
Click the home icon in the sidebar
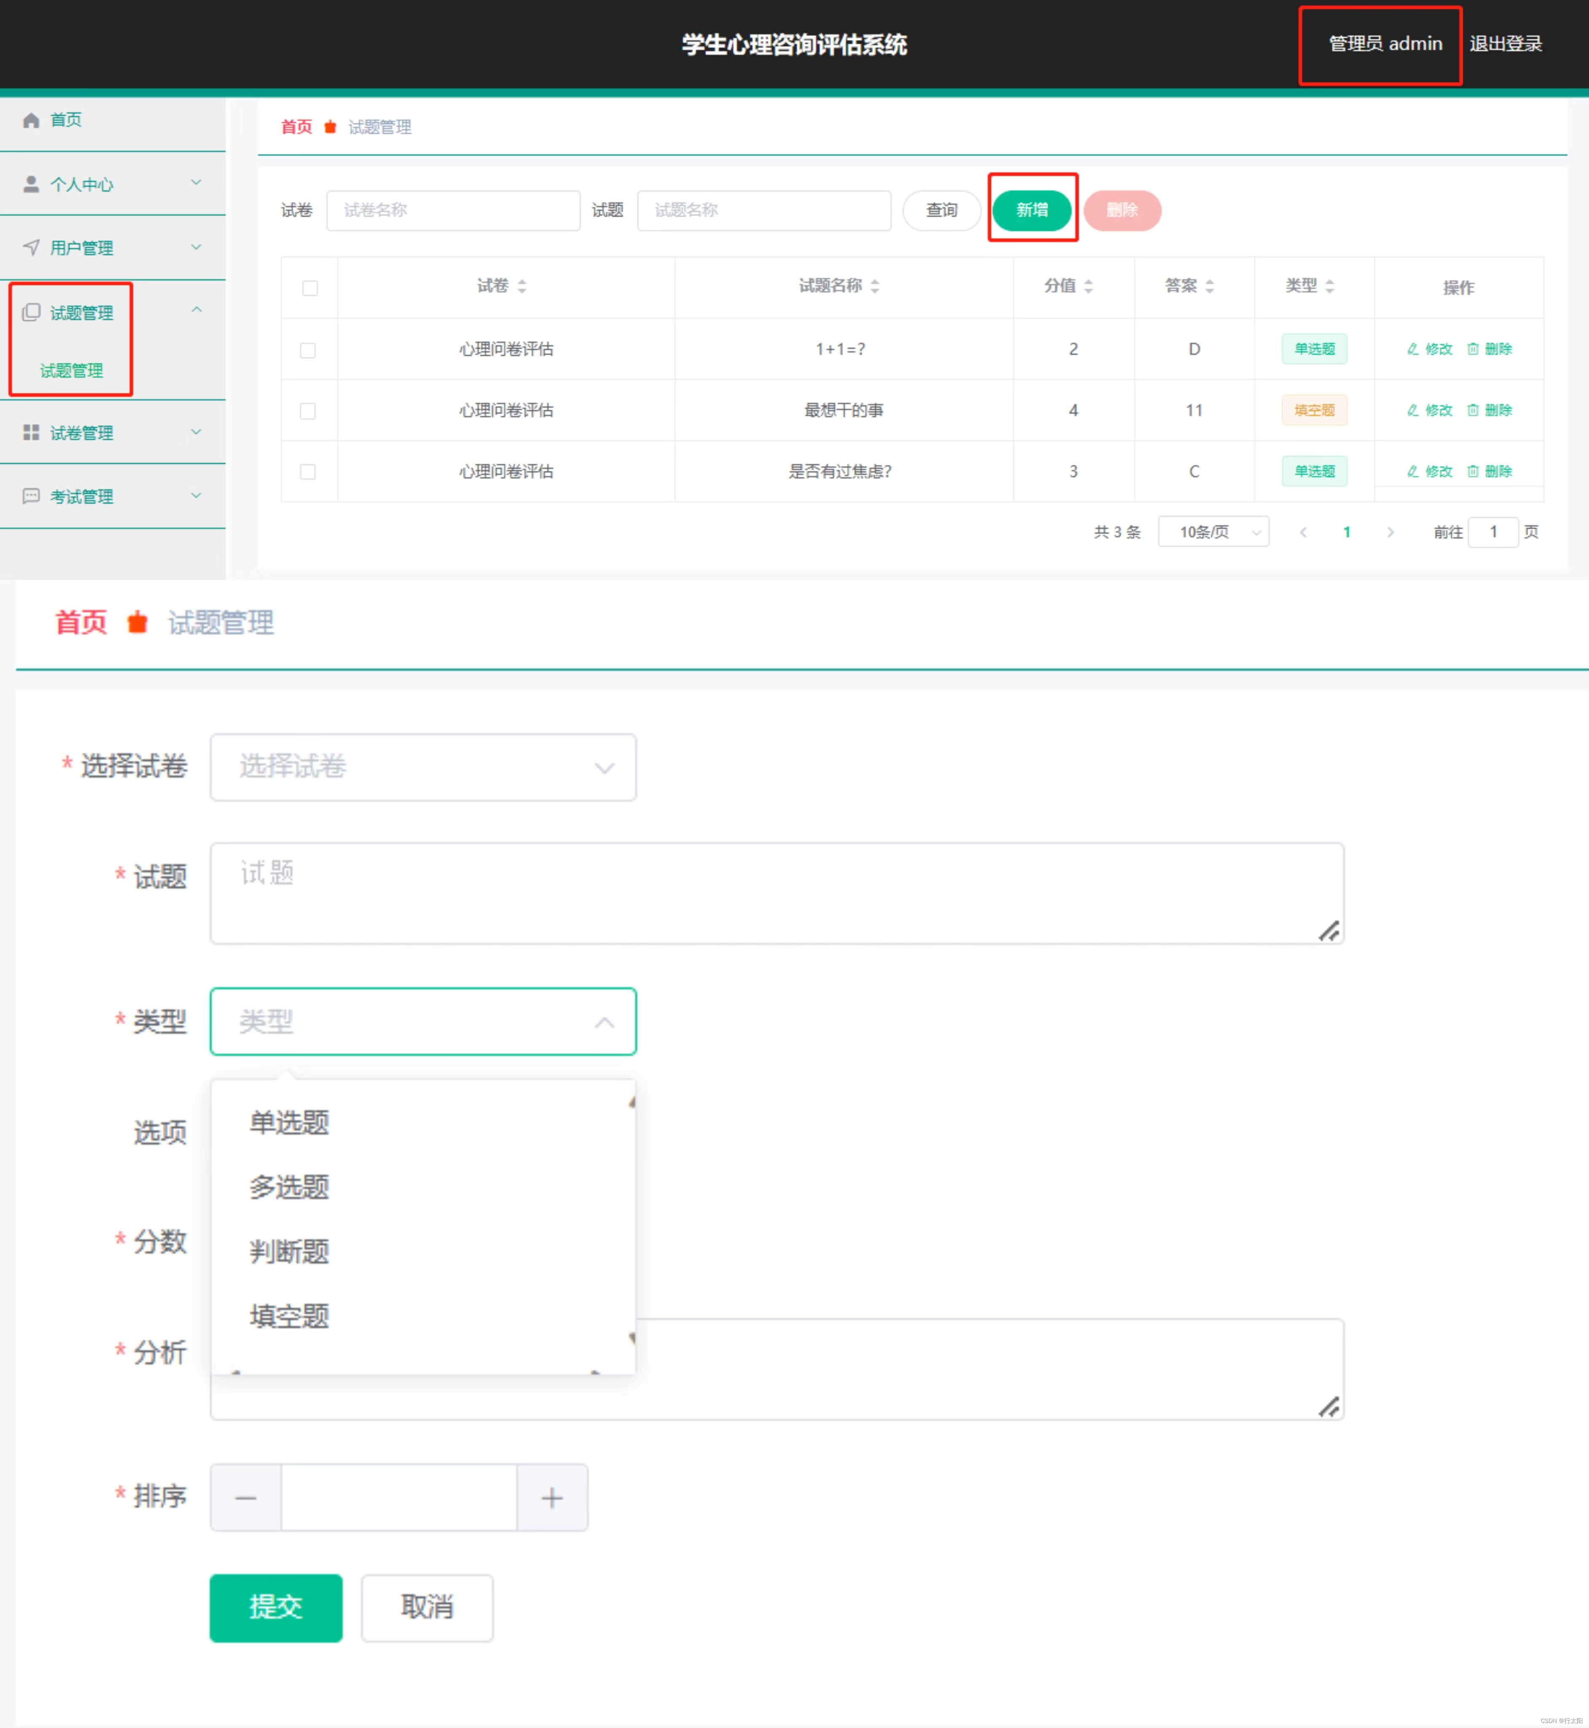(x=31, y=120)
